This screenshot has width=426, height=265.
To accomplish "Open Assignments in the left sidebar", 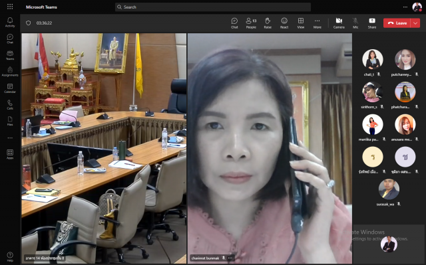I will pyautogui.click(x=10, y=72).
